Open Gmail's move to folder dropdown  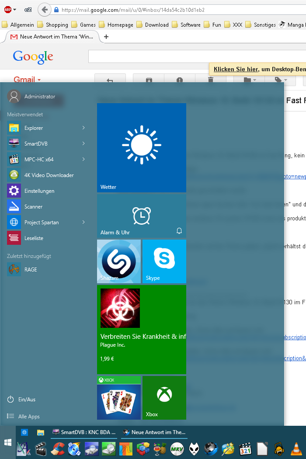[x=249, y=79]
